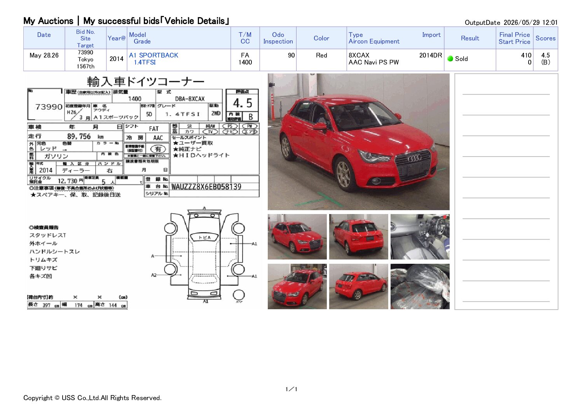Click the Result column header
581x411 pixels.
click(470, 38)
